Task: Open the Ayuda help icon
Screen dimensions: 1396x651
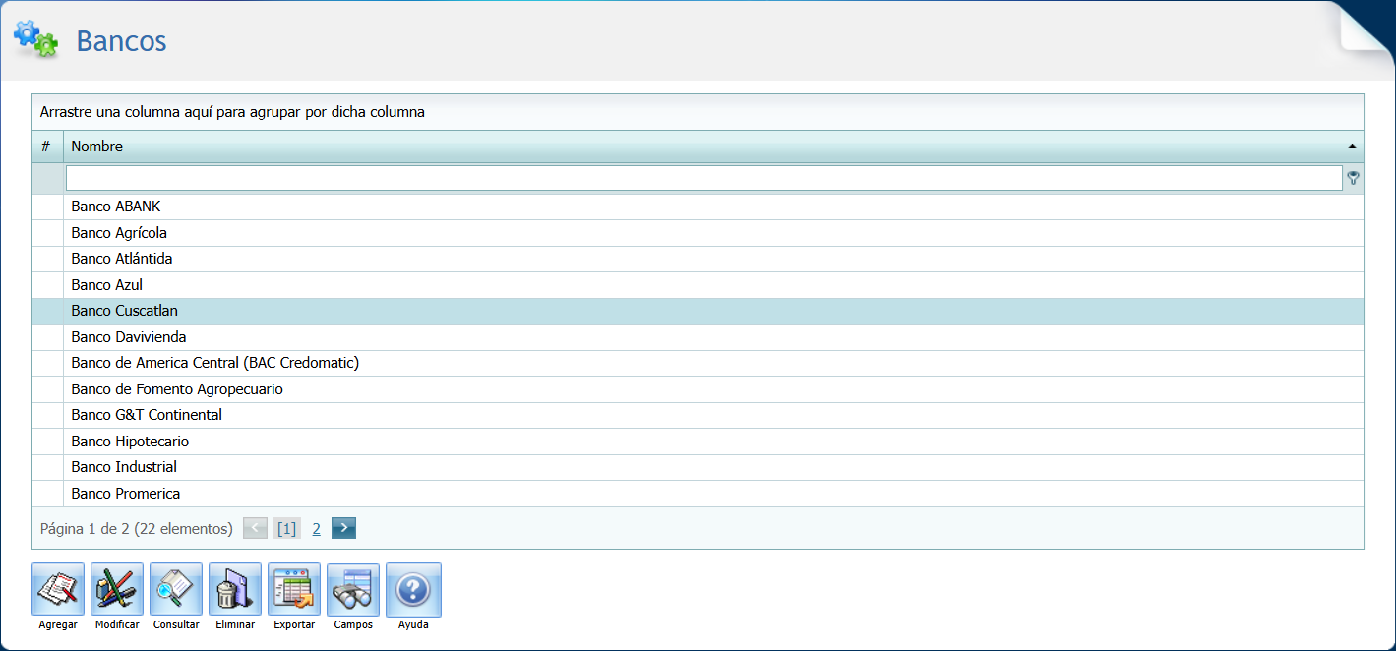Action: pos(413,589)
